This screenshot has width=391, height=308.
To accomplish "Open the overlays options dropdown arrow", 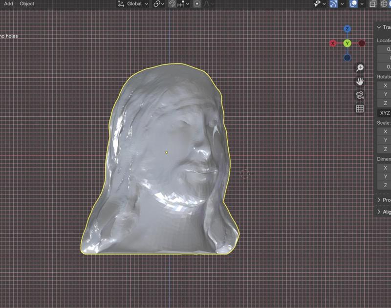I will (362, 4).
